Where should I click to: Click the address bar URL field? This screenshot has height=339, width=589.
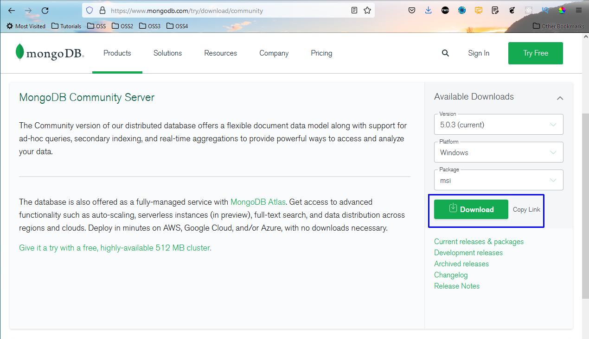point(227,10)
